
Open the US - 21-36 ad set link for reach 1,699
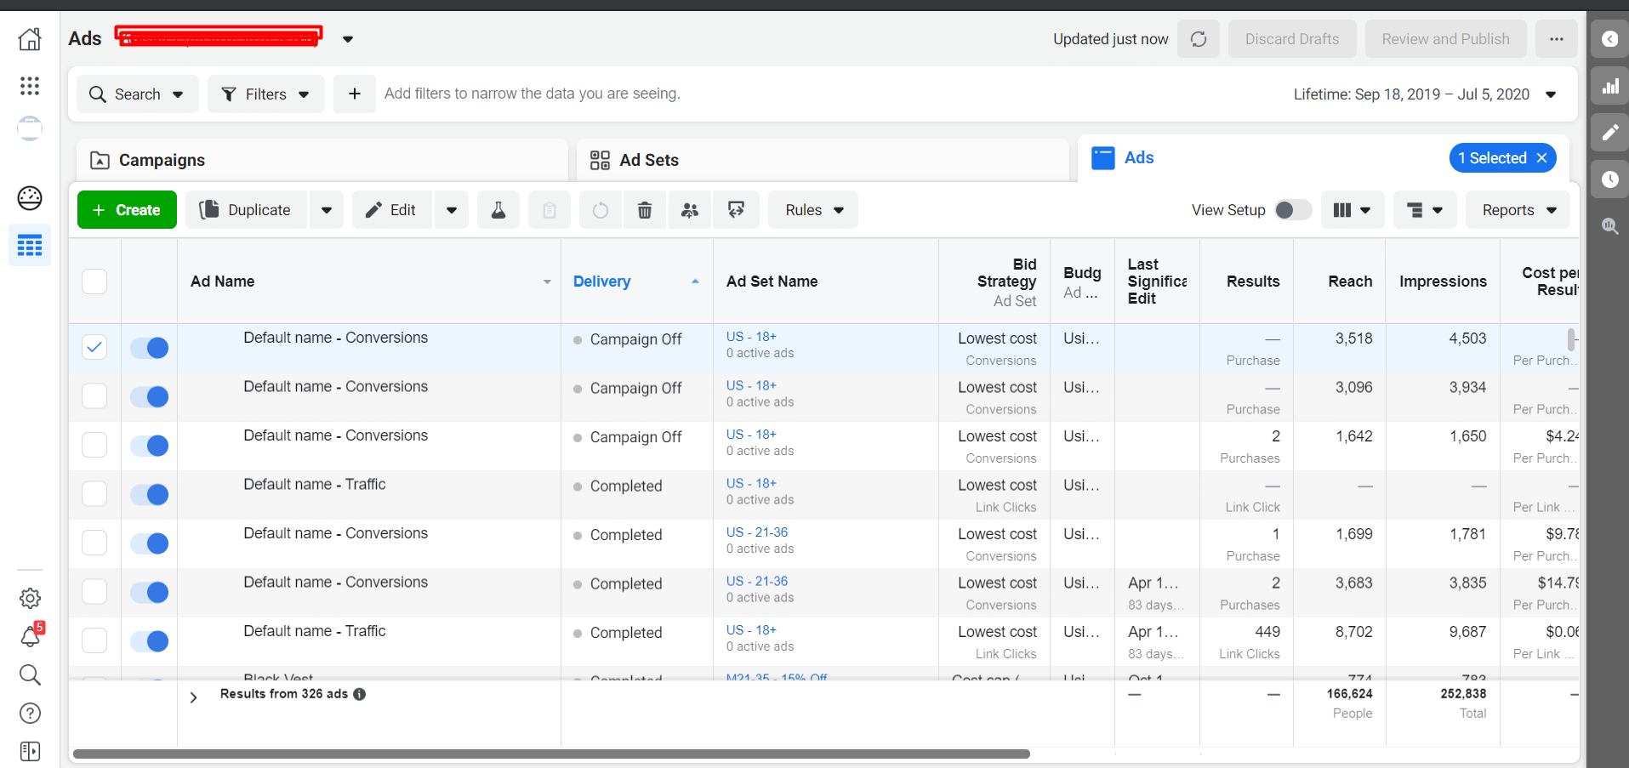tap(757, 532)
